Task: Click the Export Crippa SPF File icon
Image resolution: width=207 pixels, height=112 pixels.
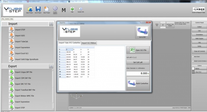Action: pos(12,72)
